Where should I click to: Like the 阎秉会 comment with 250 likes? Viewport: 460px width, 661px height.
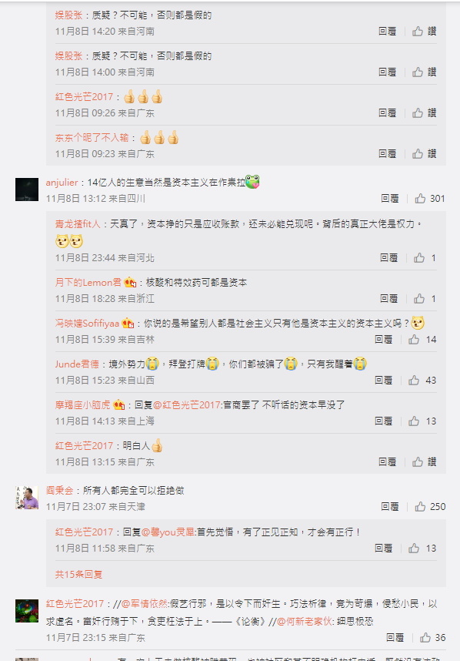pos(430,507)
